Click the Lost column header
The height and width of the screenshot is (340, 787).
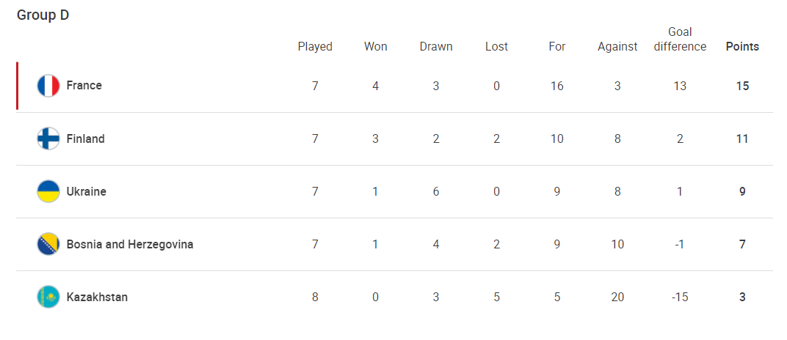coord(496,47)
